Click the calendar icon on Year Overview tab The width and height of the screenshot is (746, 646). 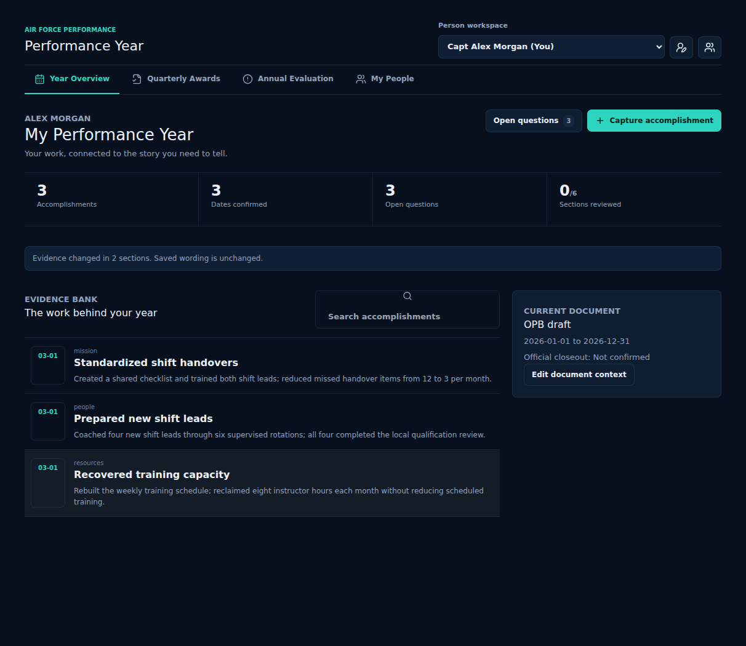(x=39, y=79)
